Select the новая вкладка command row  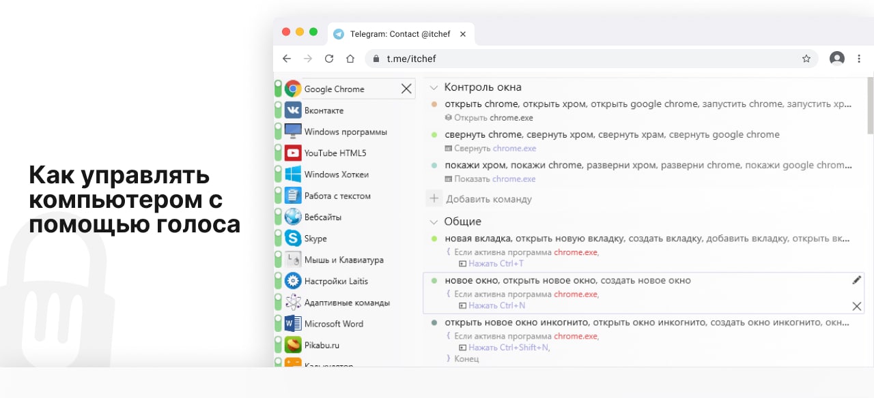647,239
